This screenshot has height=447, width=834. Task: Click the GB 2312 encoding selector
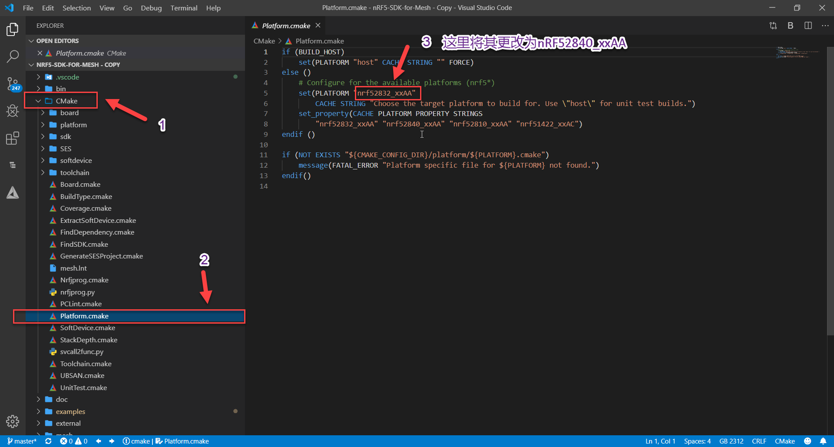[x=731, y=441]
